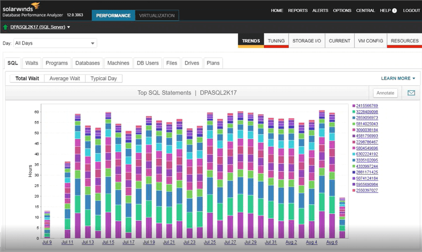Switch to the VIRTUALIZATION tab
Viewport: 422px width, 252px height.
click(x=157, y=15)
